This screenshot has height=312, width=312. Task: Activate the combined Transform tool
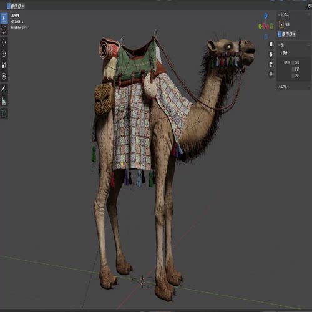point(4,76)
